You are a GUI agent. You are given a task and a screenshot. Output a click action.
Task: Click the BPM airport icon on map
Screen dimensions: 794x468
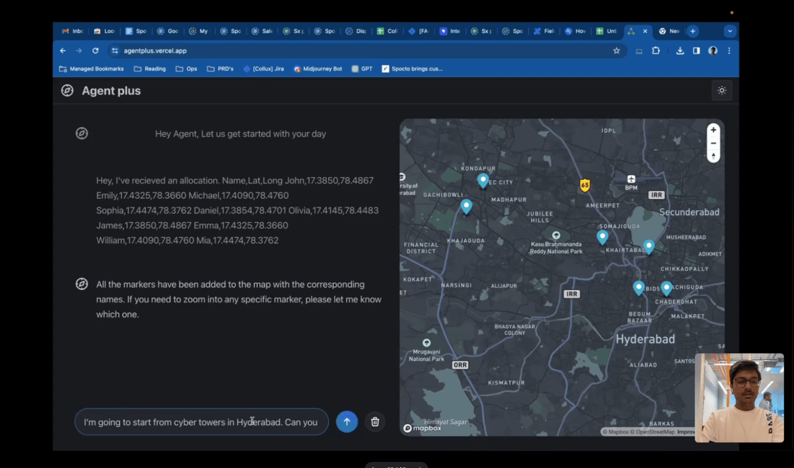tap(631, 179)
